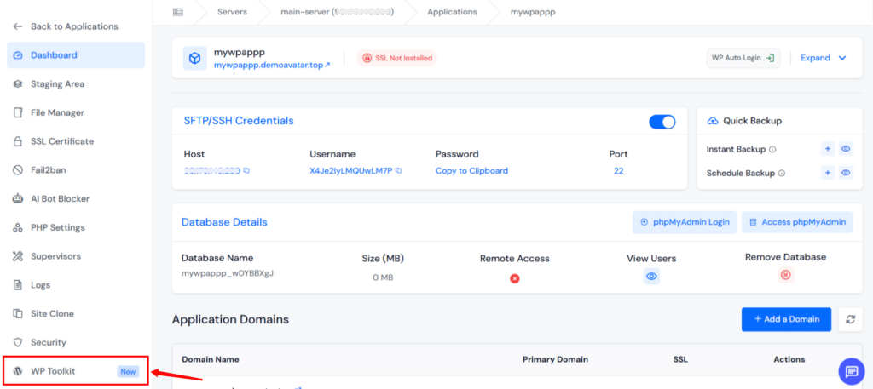Click the SFTP/SSH Credentials heading
The width and height of the screenshot is (873, 389).
tap(239, 121)
